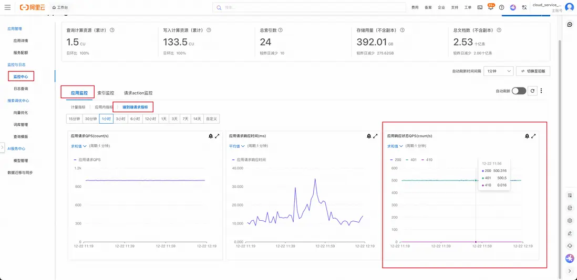
Task: Click the 切换至旧版 button
Action: pyautogui.click(x=533, y=71)
